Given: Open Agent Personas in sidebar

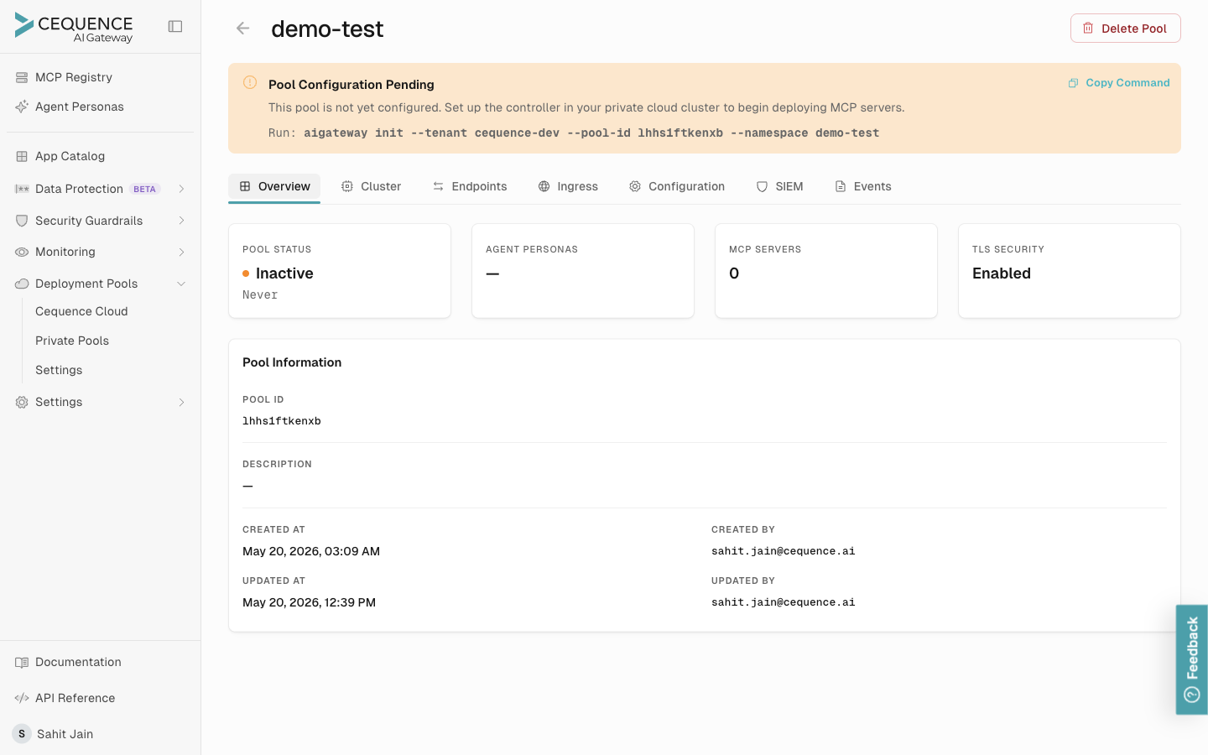Looking at the screenshot, I should (x=80, y=107).
